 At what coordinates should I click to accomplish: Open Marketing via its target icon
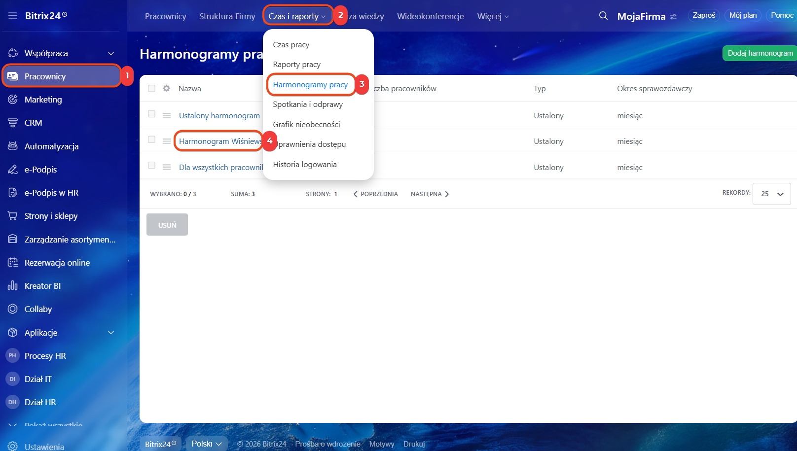click(x=13, y=100)
